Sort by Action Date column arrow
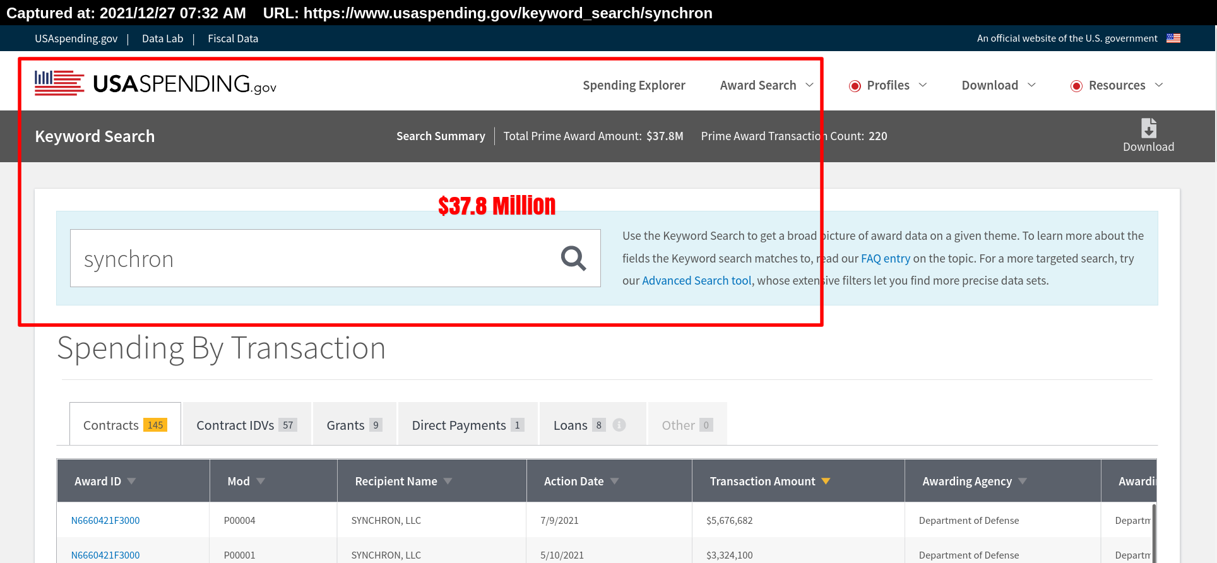 (x=614, y=481)
